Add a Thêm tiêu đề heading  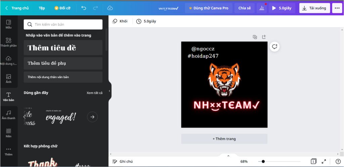click(63, 48)
